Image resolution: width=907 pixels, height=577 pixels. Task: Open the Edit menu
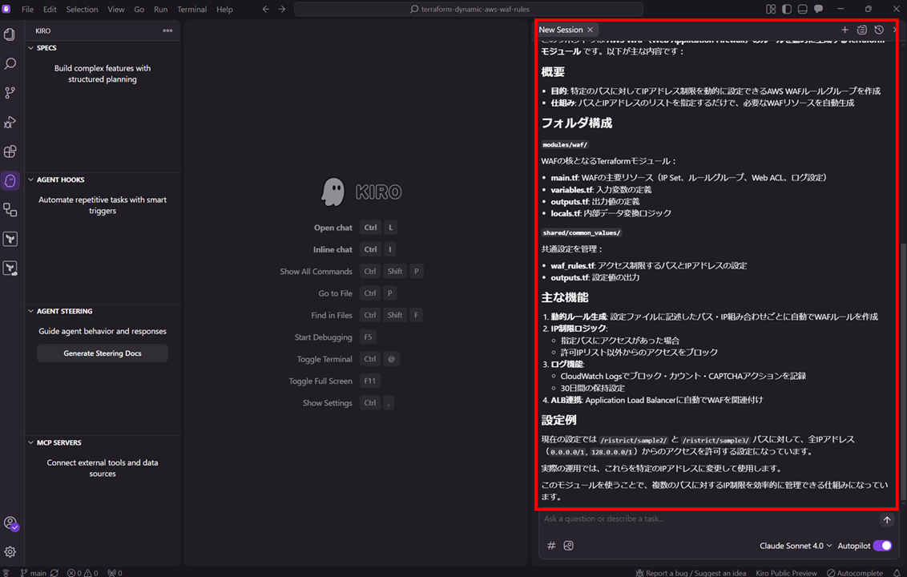pyautogui.click(x=50, y=10)
